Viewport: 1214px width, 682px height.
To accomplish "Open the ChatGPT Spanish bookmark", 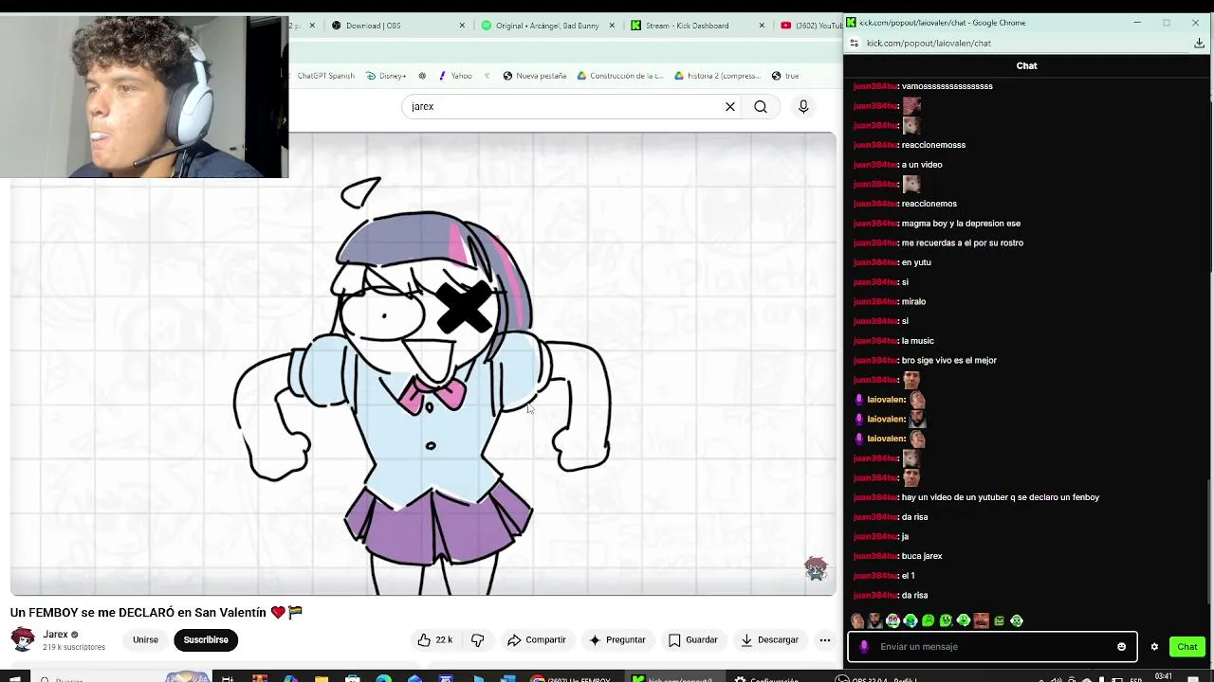I will 325,76.
